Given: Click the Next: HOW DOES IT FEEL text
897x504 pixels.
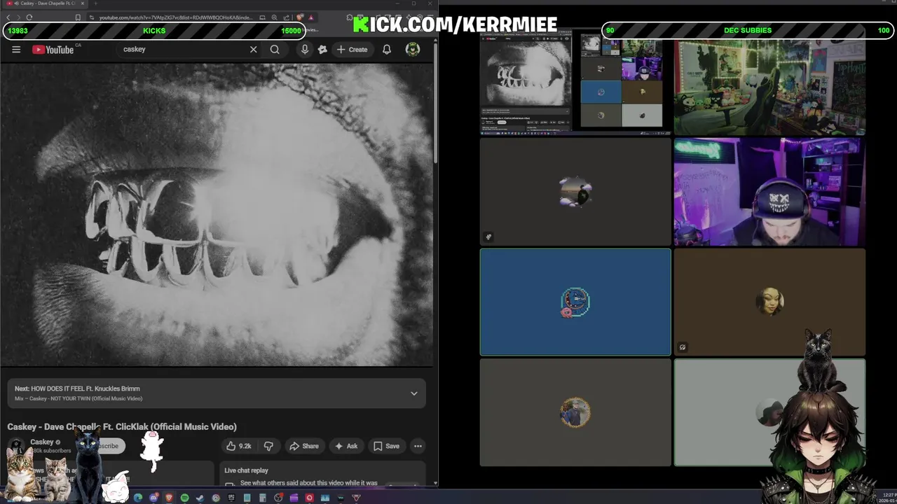Looking at the screenshot, I should coord(77,388).
